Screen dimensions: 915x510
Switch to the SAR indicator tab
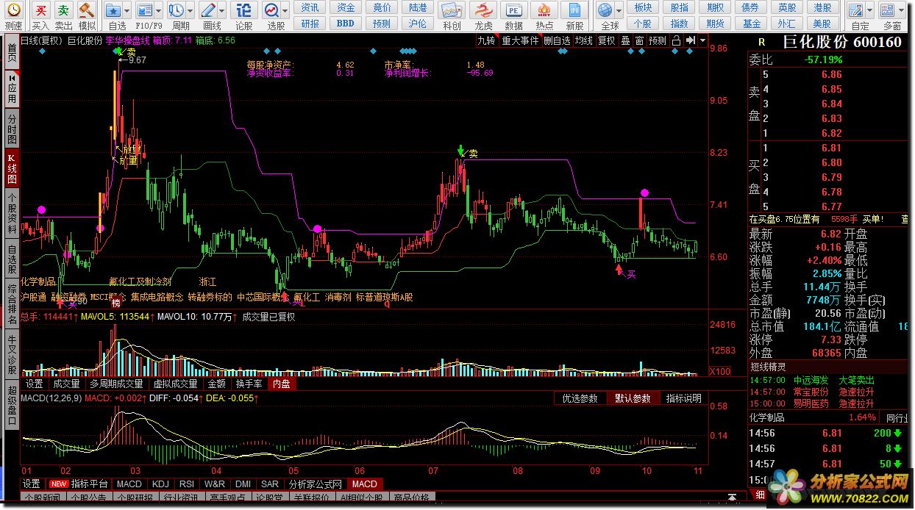coord(270,484)
